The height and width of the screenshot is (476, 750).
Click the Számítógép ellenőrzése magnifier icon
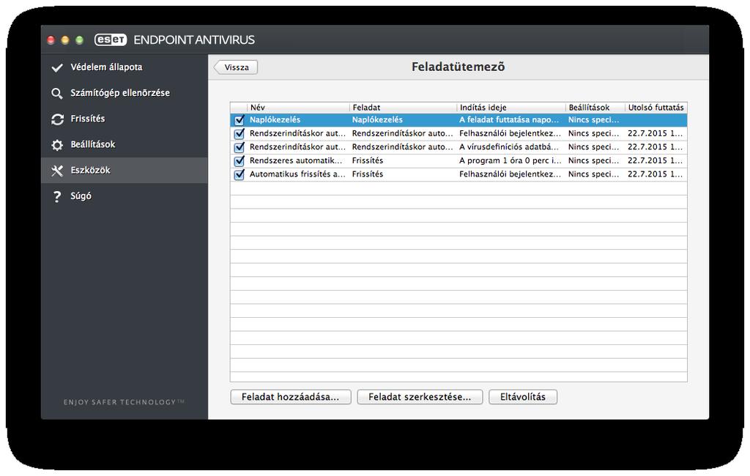pos(57,93)
